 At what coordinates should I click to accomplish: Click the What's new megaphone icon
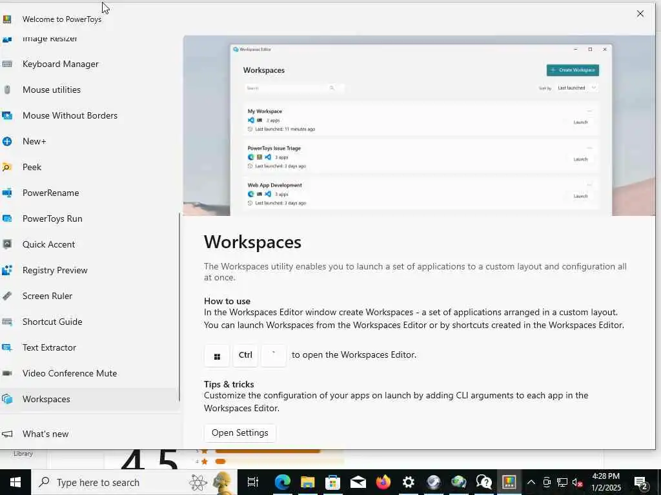(7, 434)
